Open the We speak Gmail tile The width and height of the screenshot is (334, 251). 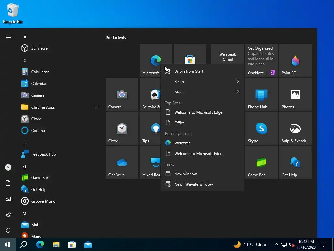(x=227, y=54)
